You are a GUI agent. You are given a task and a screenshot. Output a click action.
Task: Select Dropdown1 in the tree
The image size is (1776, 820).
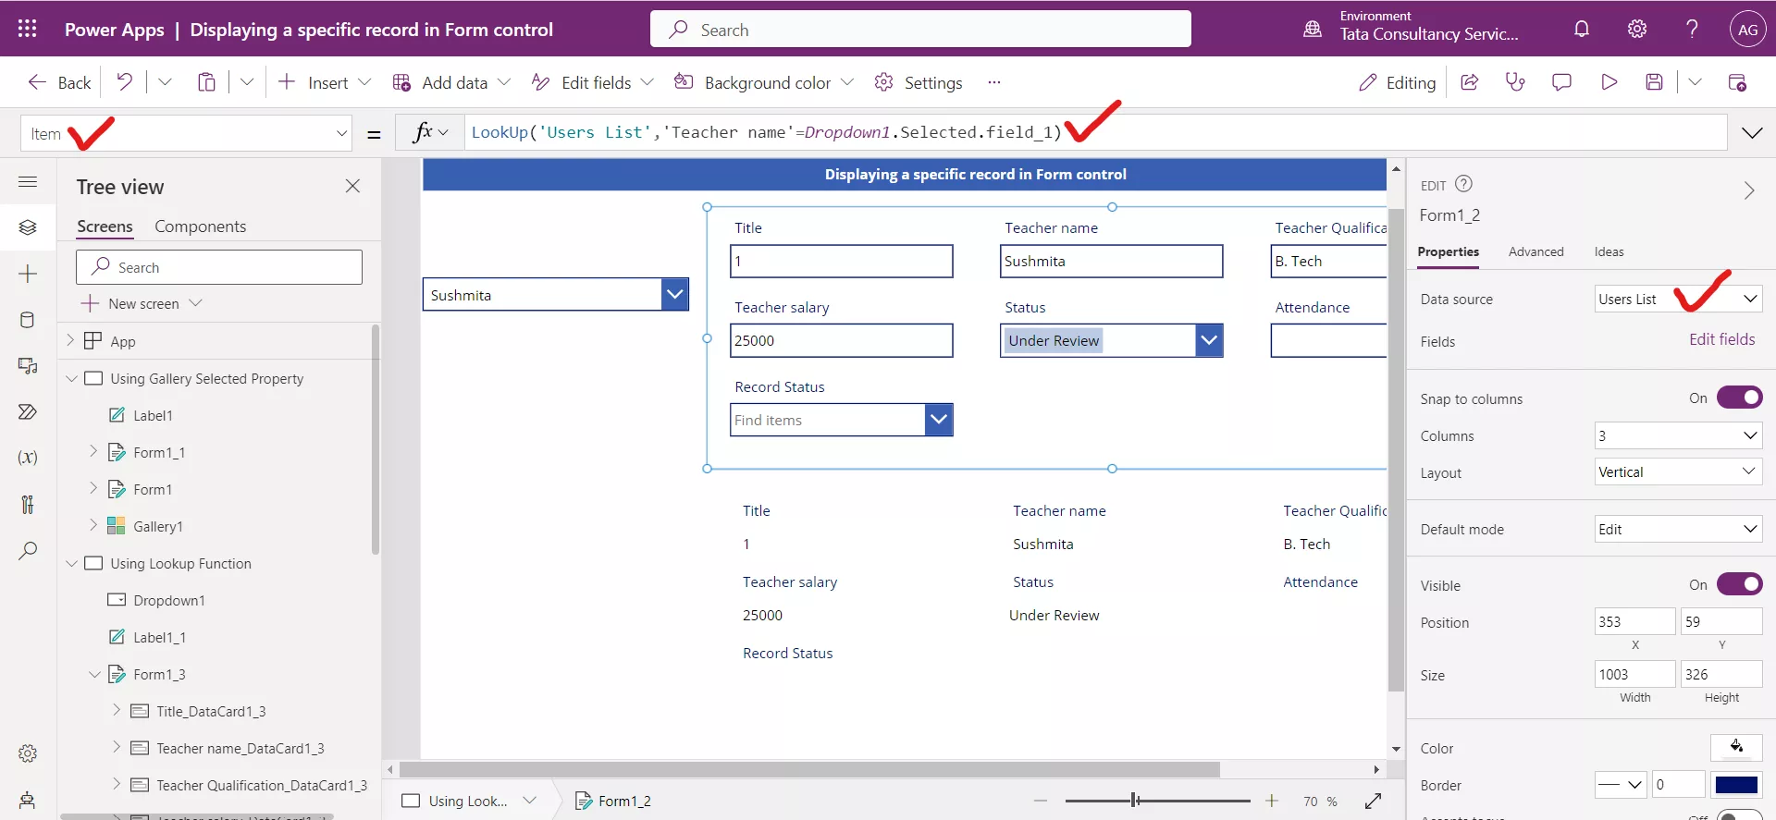tap(169, 600)
